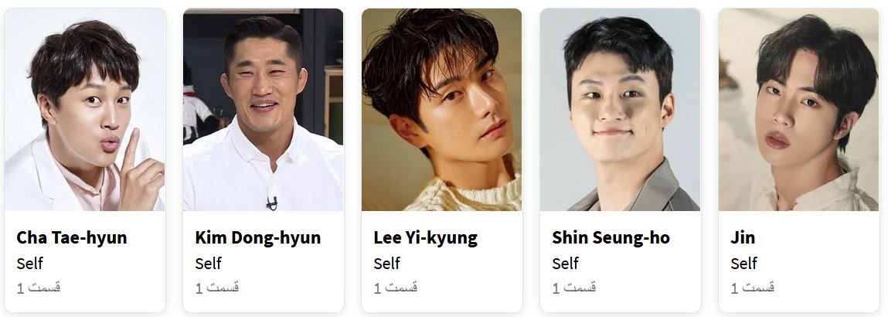Open Lee Yi-kyung's profile photo

coord(442,109)
